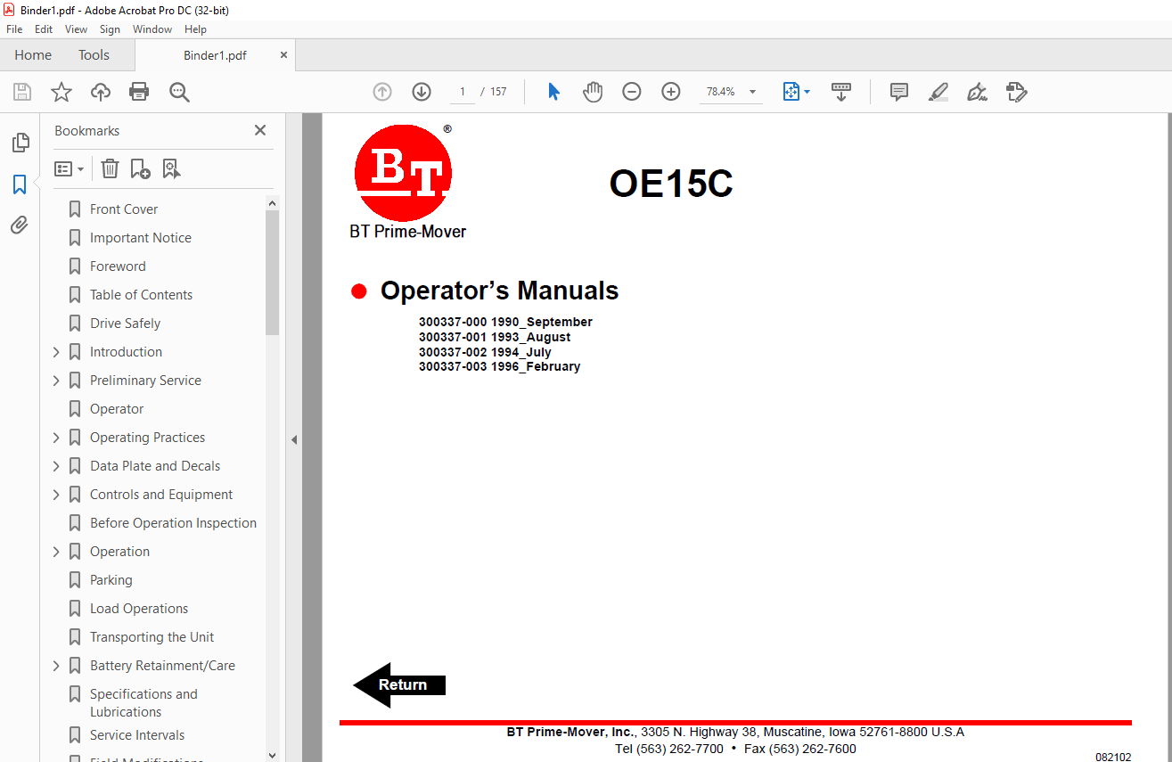Open bookmarks options menu dropdown
The width and height of the screenshot is (1172, 762).
(69, 168)
